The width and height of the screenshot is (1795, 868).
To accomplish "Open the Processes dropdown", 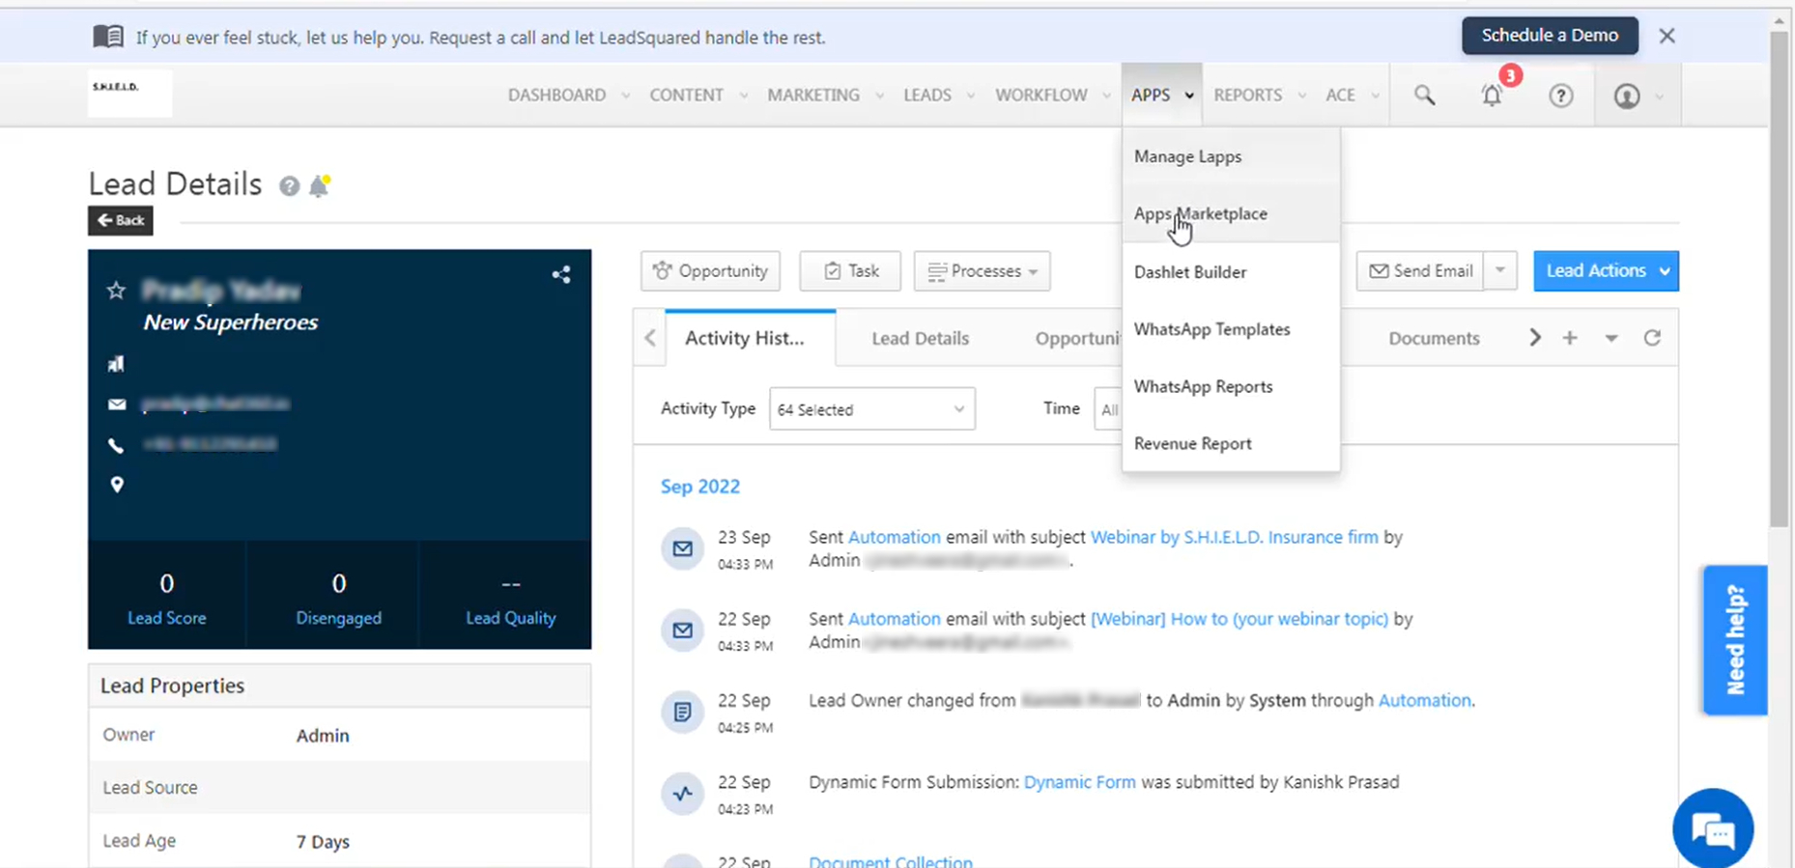I will tap(982, 271).
